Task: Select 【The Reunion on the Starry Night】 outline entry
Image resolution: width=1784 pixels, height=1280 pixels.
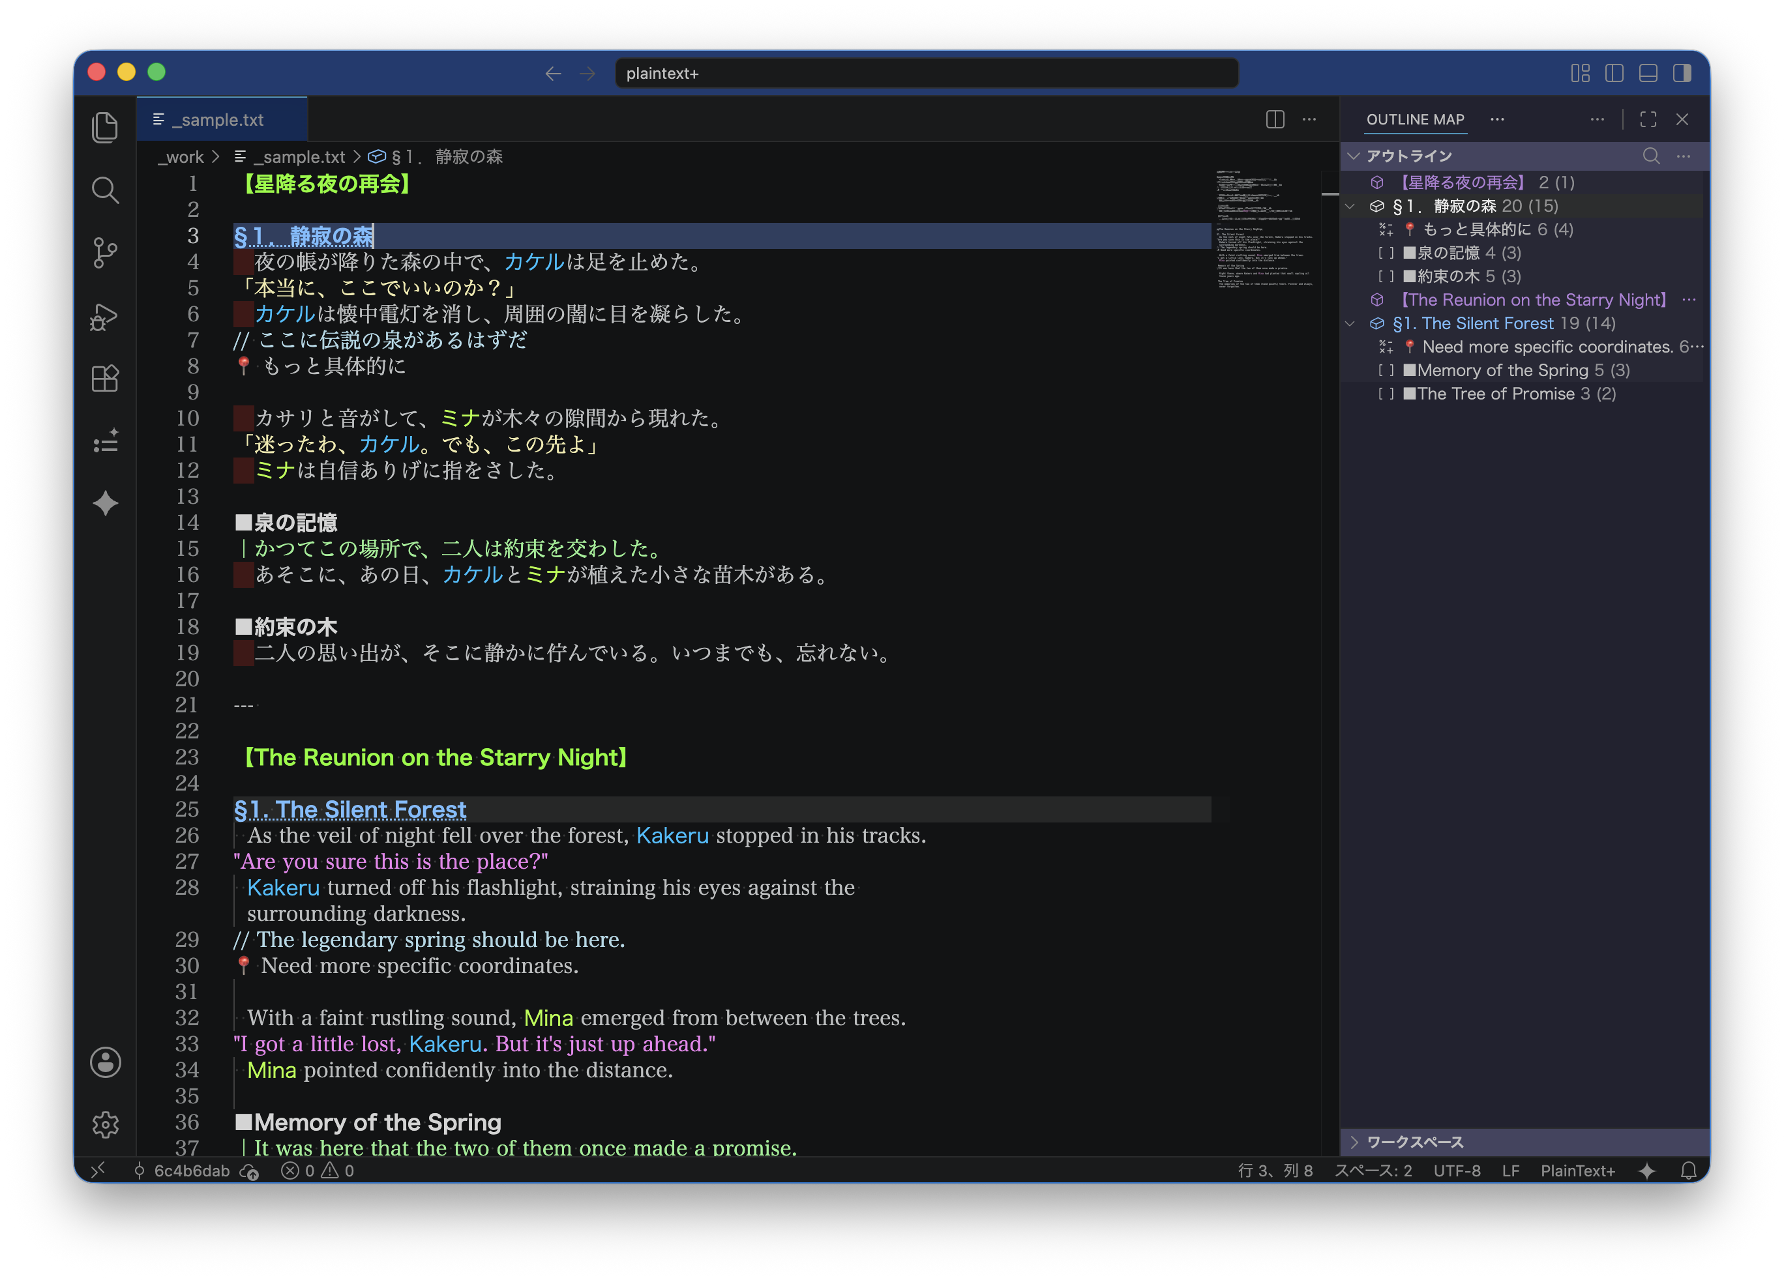Action: [x=1532, y=300]
